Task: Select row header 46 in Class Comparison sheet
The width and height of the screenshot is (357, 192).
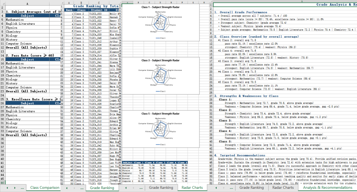Action: (x=3, y=183)
